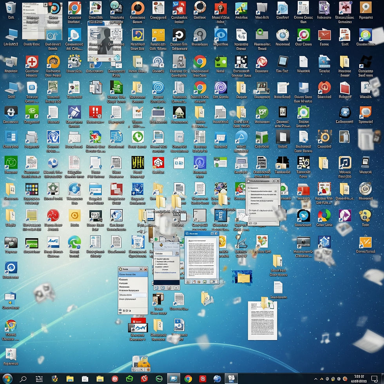Open the black icon with yellow VHI letters
Viewport: 384px width, 384px height.
[138, 162]
